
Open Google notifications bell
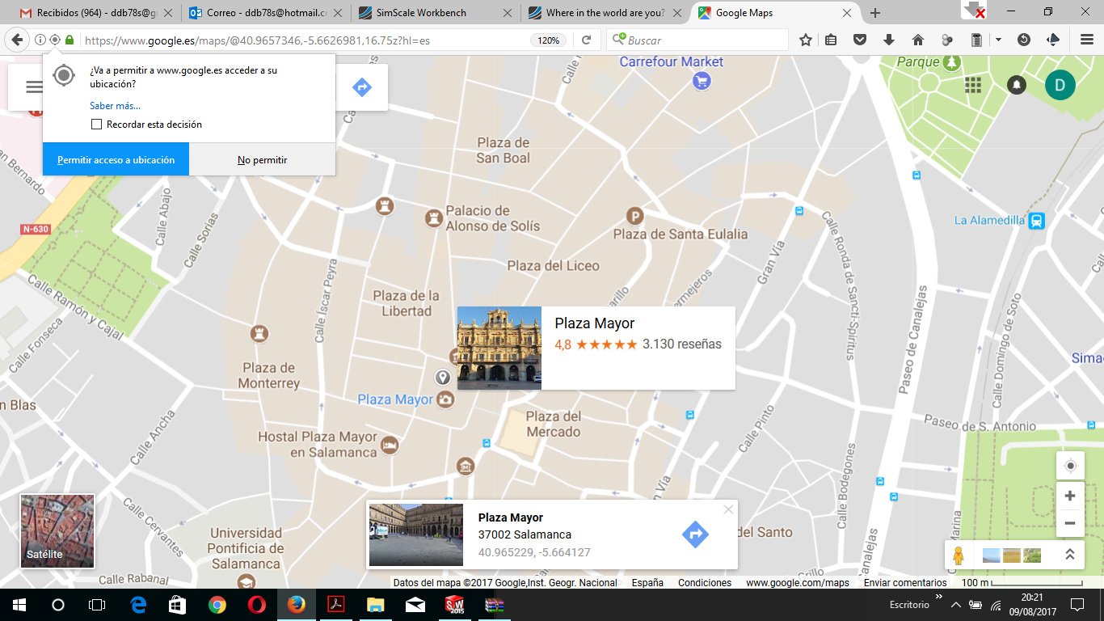point(1017,85)
